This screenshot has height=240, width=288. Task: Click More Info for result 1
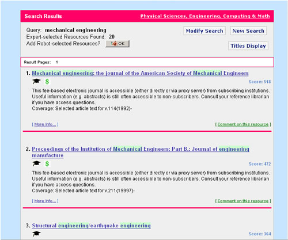(45, 124)
